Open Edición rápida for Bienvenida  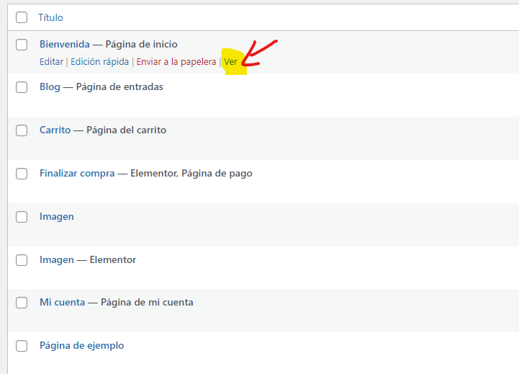tap(99, 62)
